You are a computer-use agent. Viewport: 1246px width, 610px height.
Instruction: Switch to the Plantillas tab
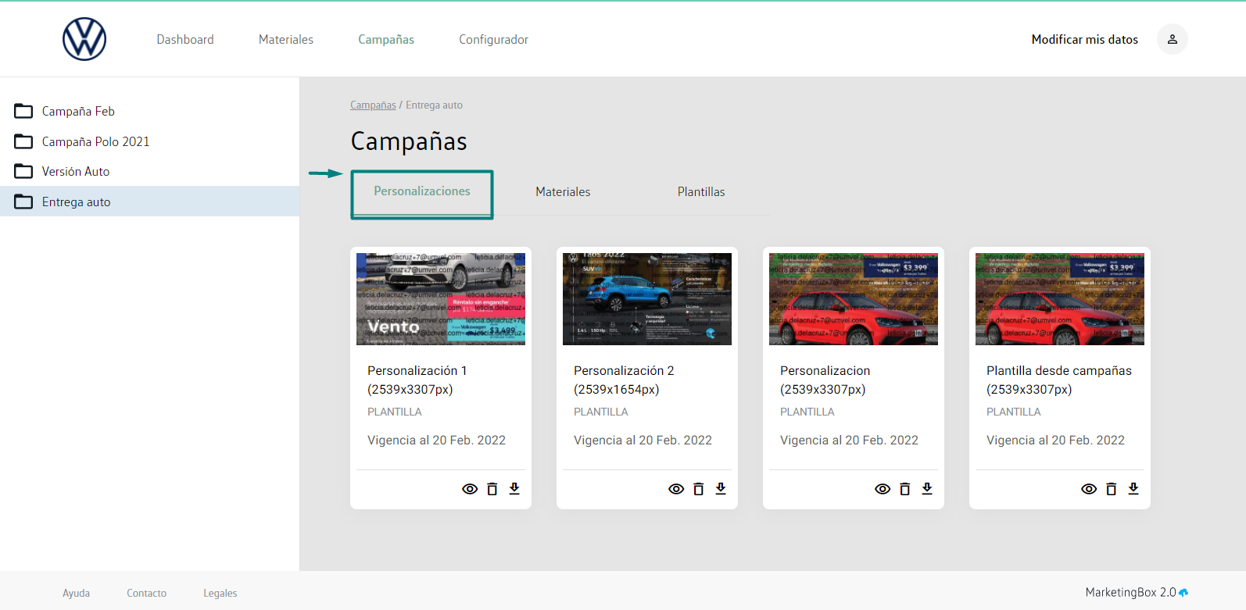point(701,191)
